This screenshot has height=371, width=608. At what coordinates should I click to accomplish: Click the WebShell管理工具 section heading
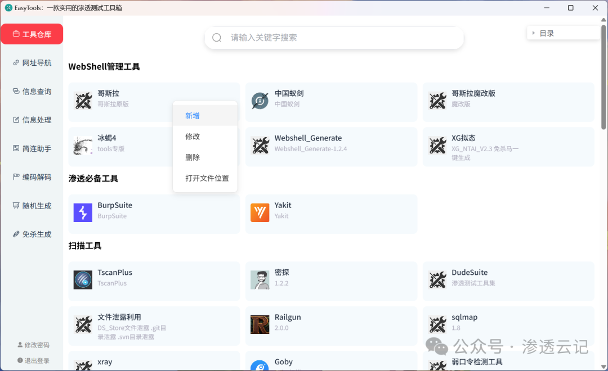[104, 66]
